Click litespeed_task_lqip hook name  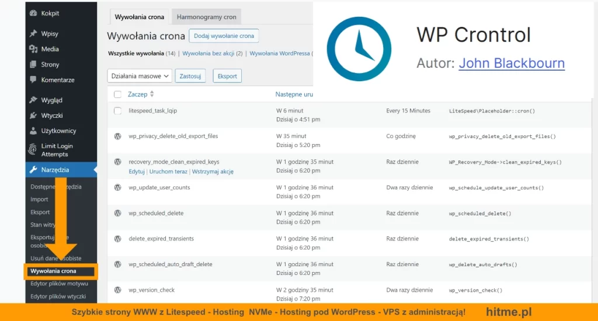[x=152, y=110]
